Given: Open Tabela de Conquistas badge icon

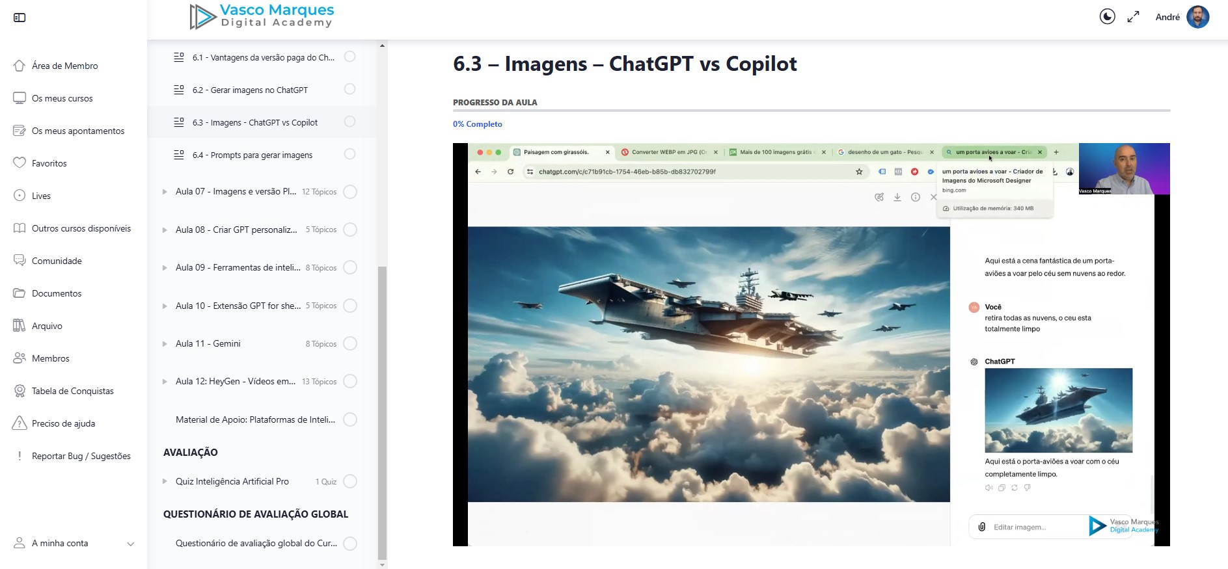Looking at the screenshot, I should [x=20, y=391].
